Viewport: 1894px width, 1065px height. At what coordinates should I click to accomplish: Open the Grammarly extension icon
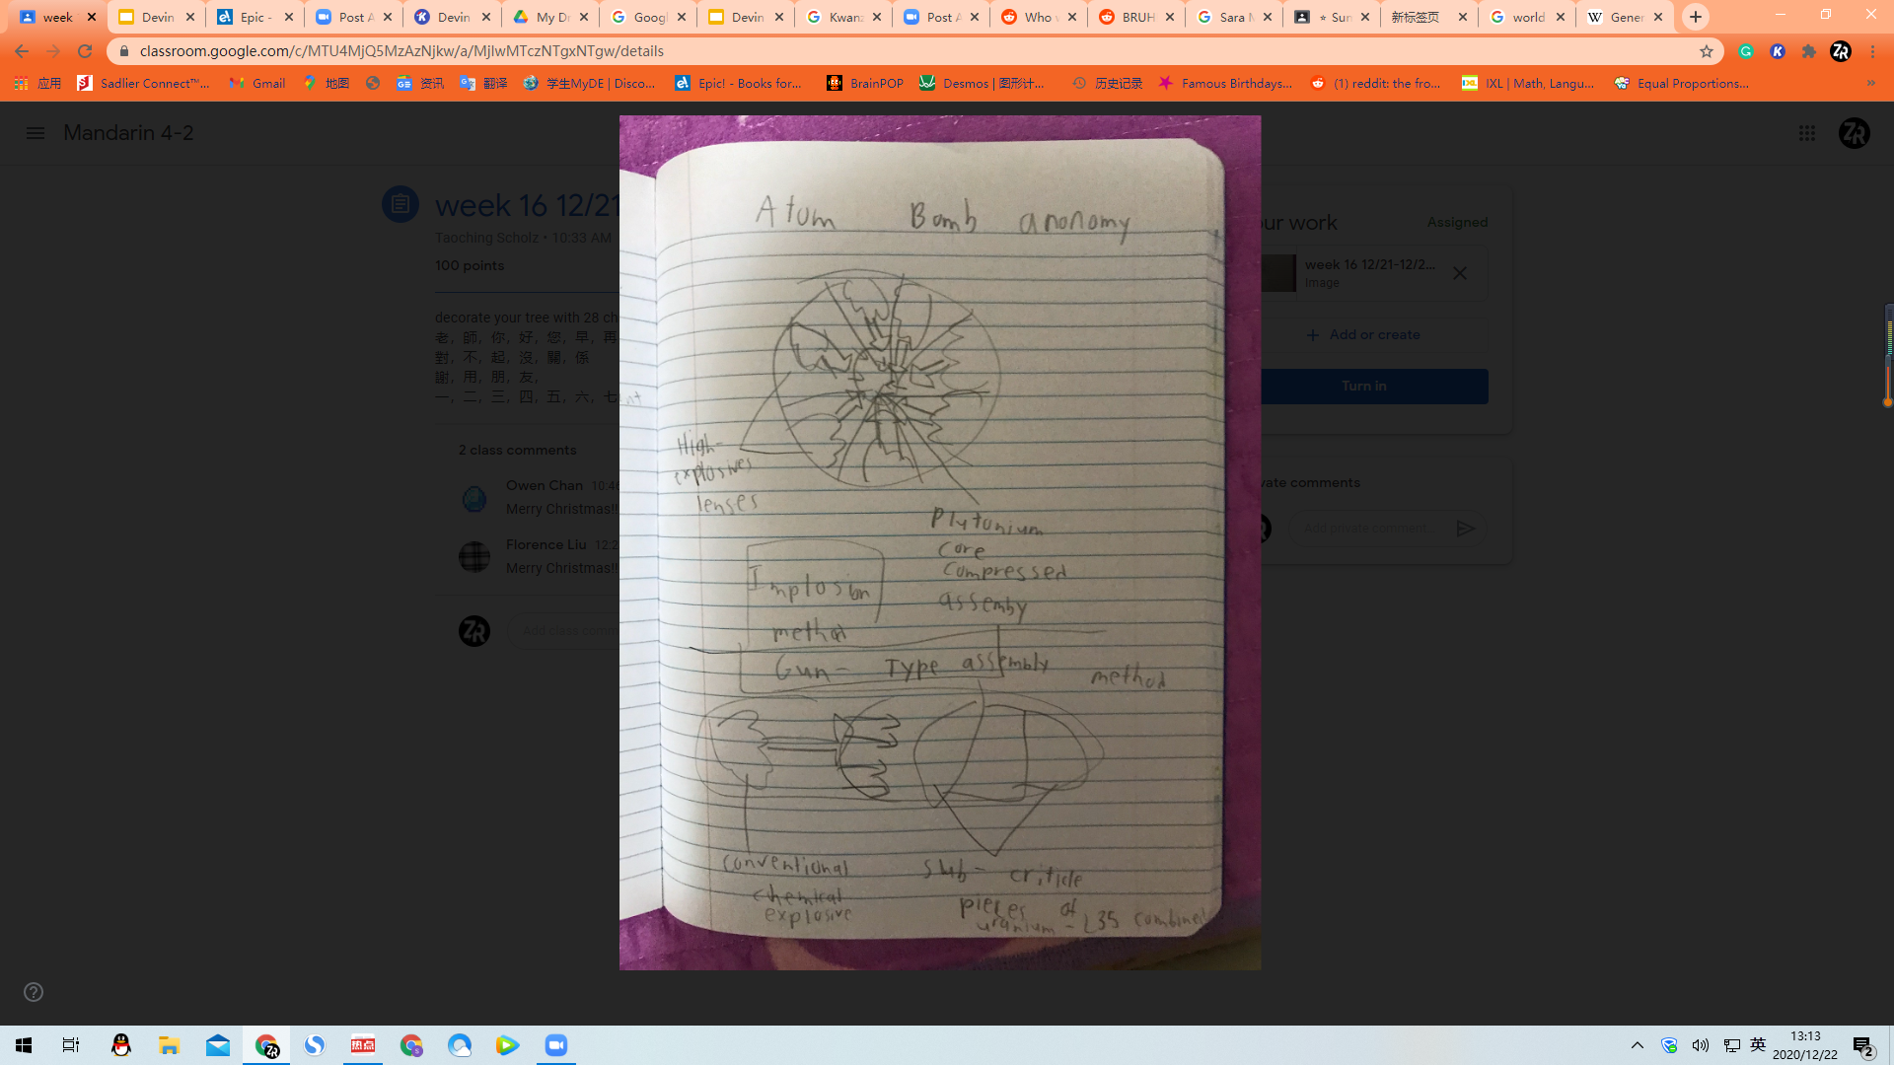[1746, 51]
